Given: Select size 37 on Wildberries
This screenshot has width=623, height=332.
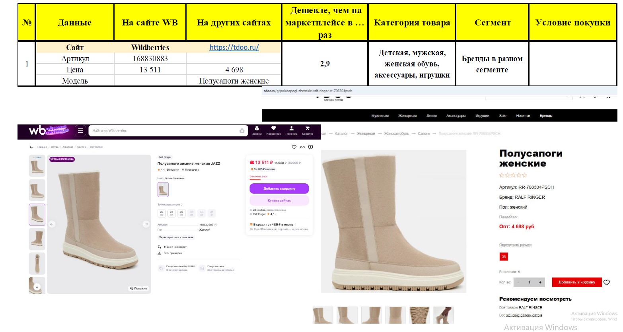Looking at the screenshot, I should 171,213.
